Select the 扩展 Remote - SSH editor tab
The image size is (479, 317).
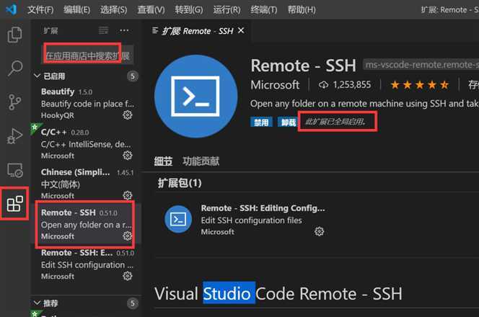tap(198, 31)
